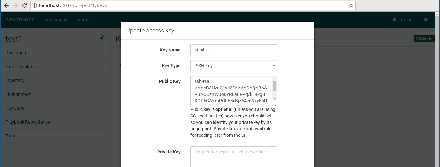
Task: Click the semaphore logo
Action: [20, 19]
